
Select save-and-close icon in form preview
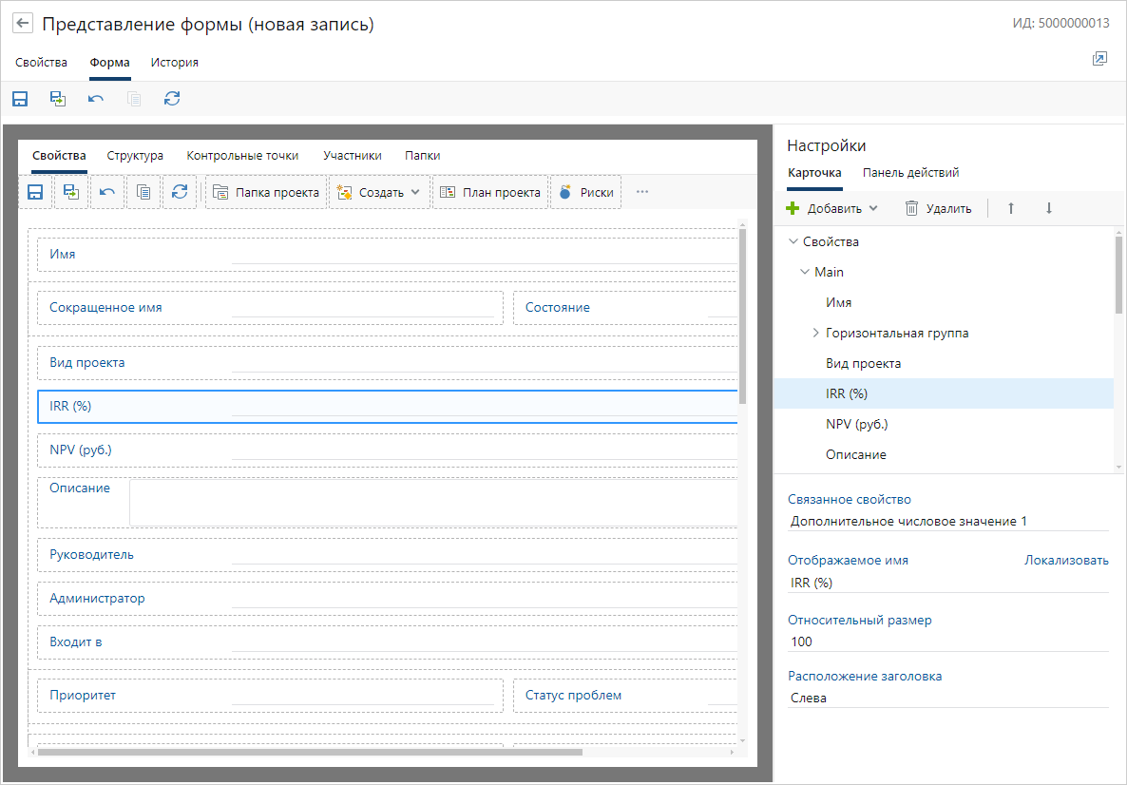coord(71,192)
